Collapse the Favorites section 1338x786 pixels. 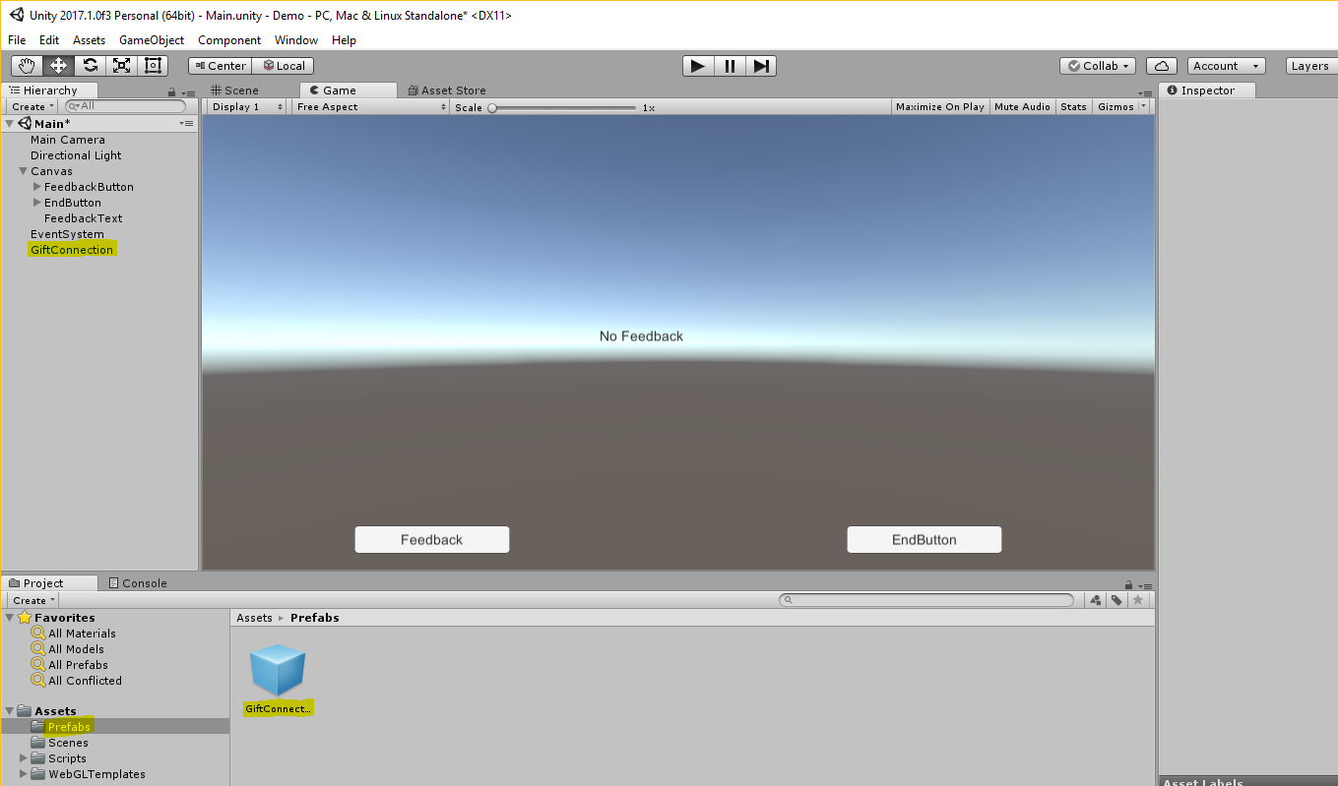[10, 618]
